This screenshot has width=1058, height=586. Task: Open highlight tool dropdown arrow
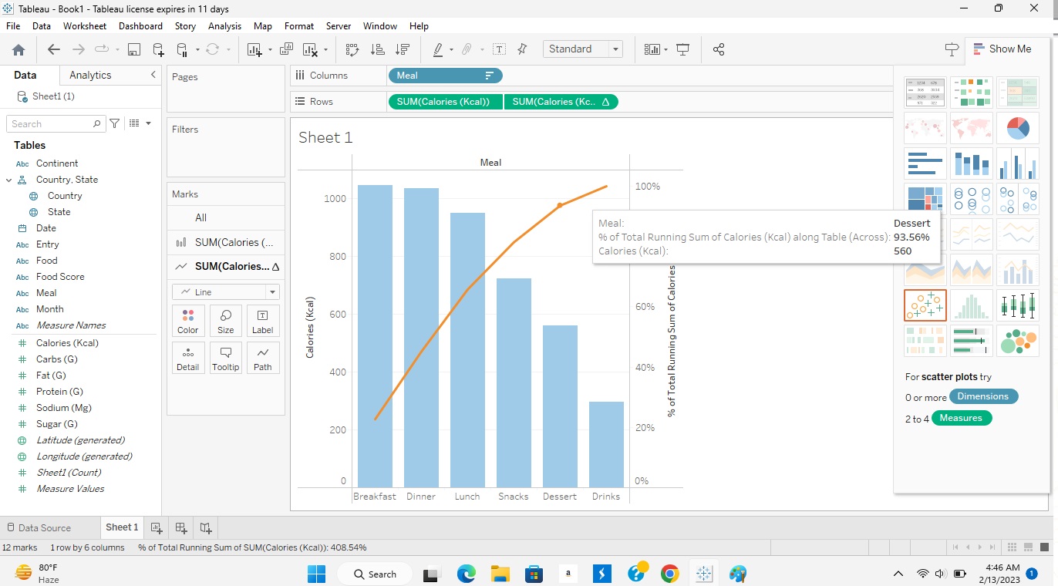[x=451, y=50]
